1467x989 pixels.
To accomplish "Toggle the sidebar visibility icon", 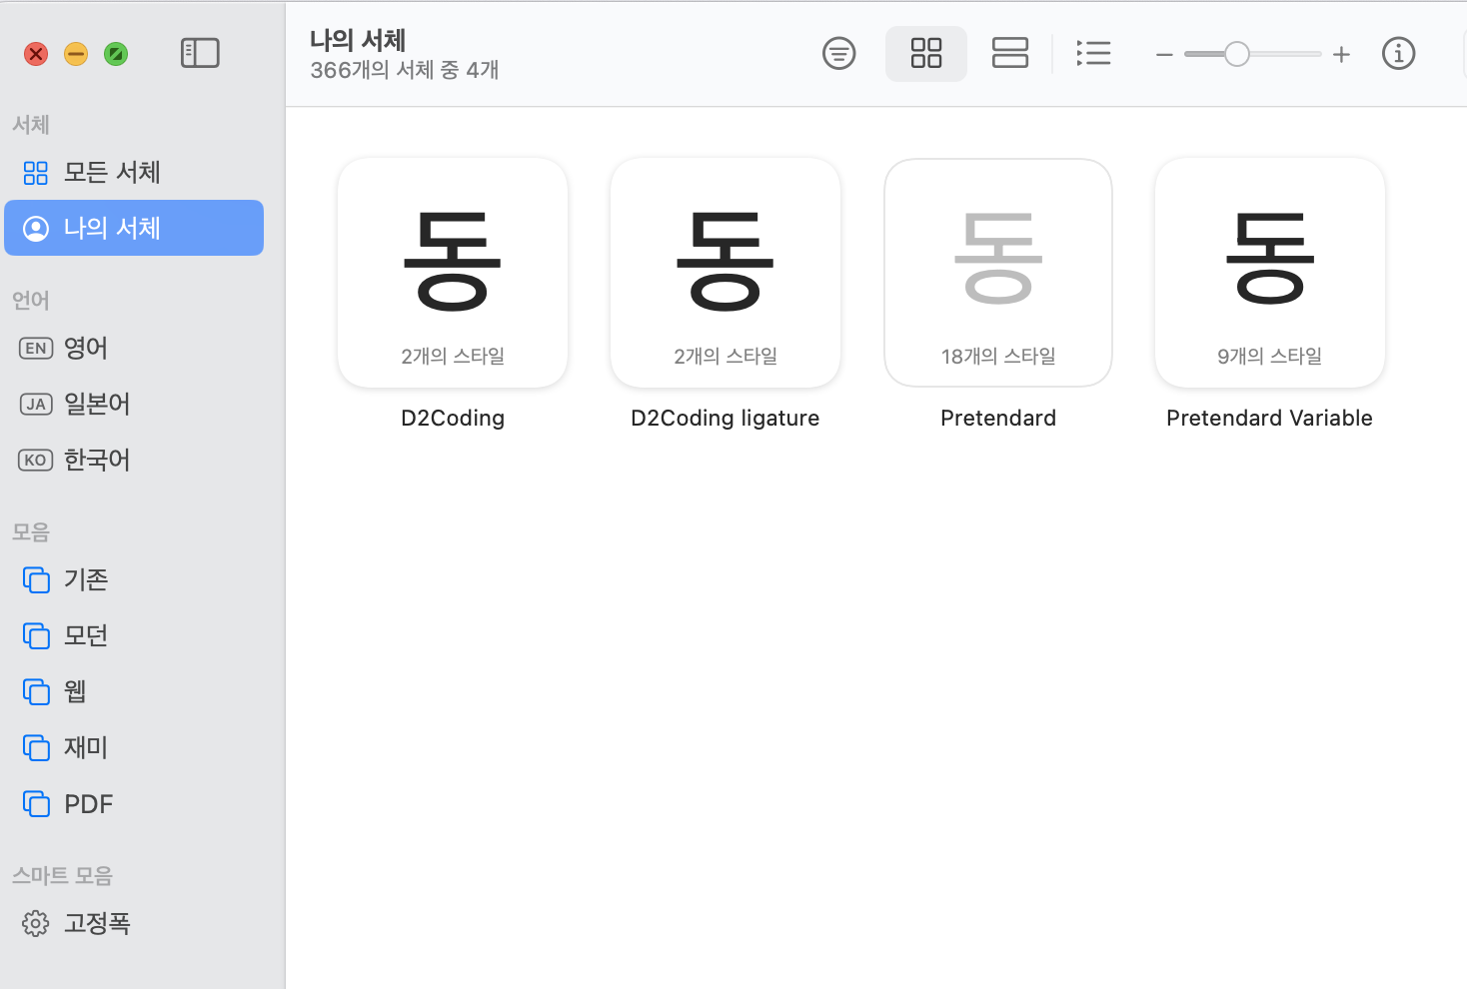I will coord(200,53).
